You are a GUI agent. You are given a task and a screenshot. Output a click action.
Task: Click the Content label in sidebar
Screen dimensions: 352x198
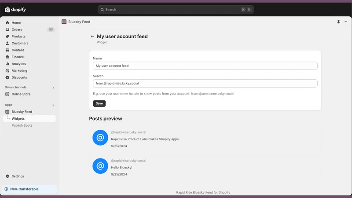pyautogui.click(x=18, y=50)
